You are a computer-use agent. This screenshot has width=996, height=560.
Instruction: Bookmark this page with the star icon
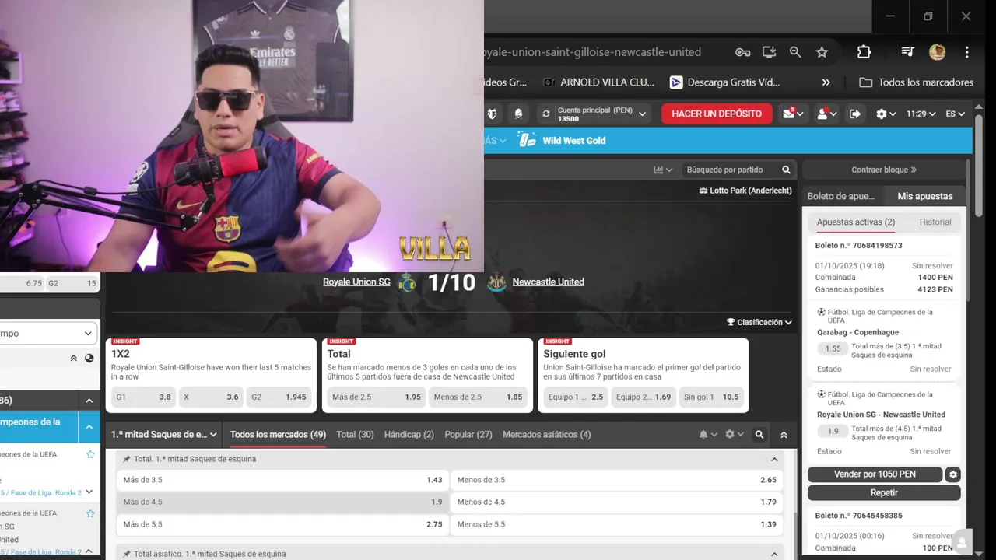(x=822, y=52)
